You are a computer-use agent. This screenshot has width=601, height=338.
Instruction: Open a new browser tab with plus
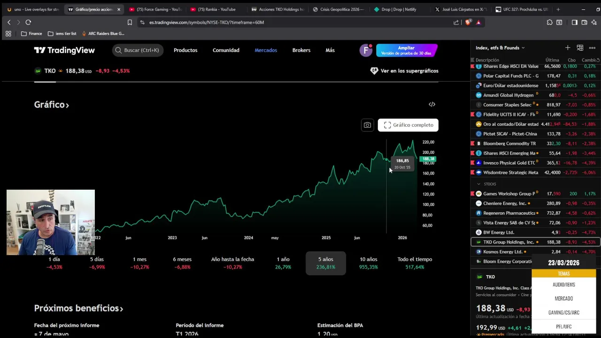pos(558,9)
